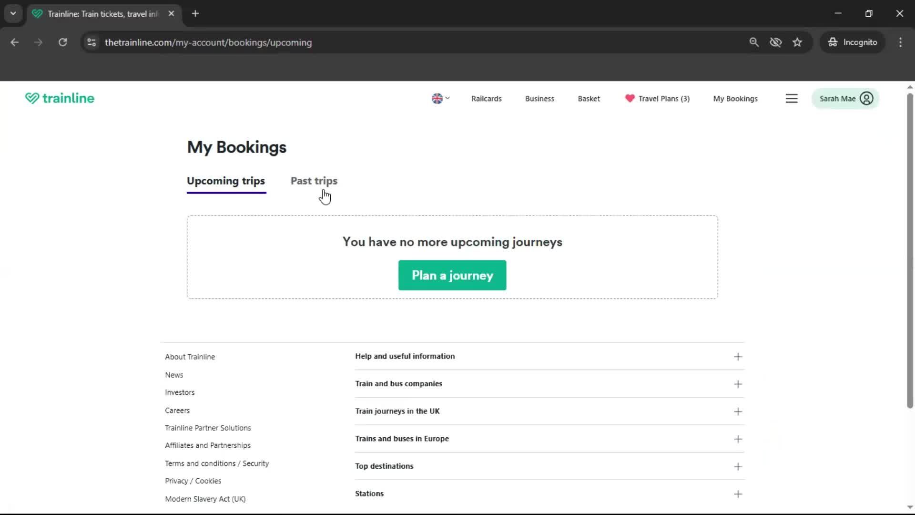
Task: Click the Trainline logo
Action: (59, 98)
